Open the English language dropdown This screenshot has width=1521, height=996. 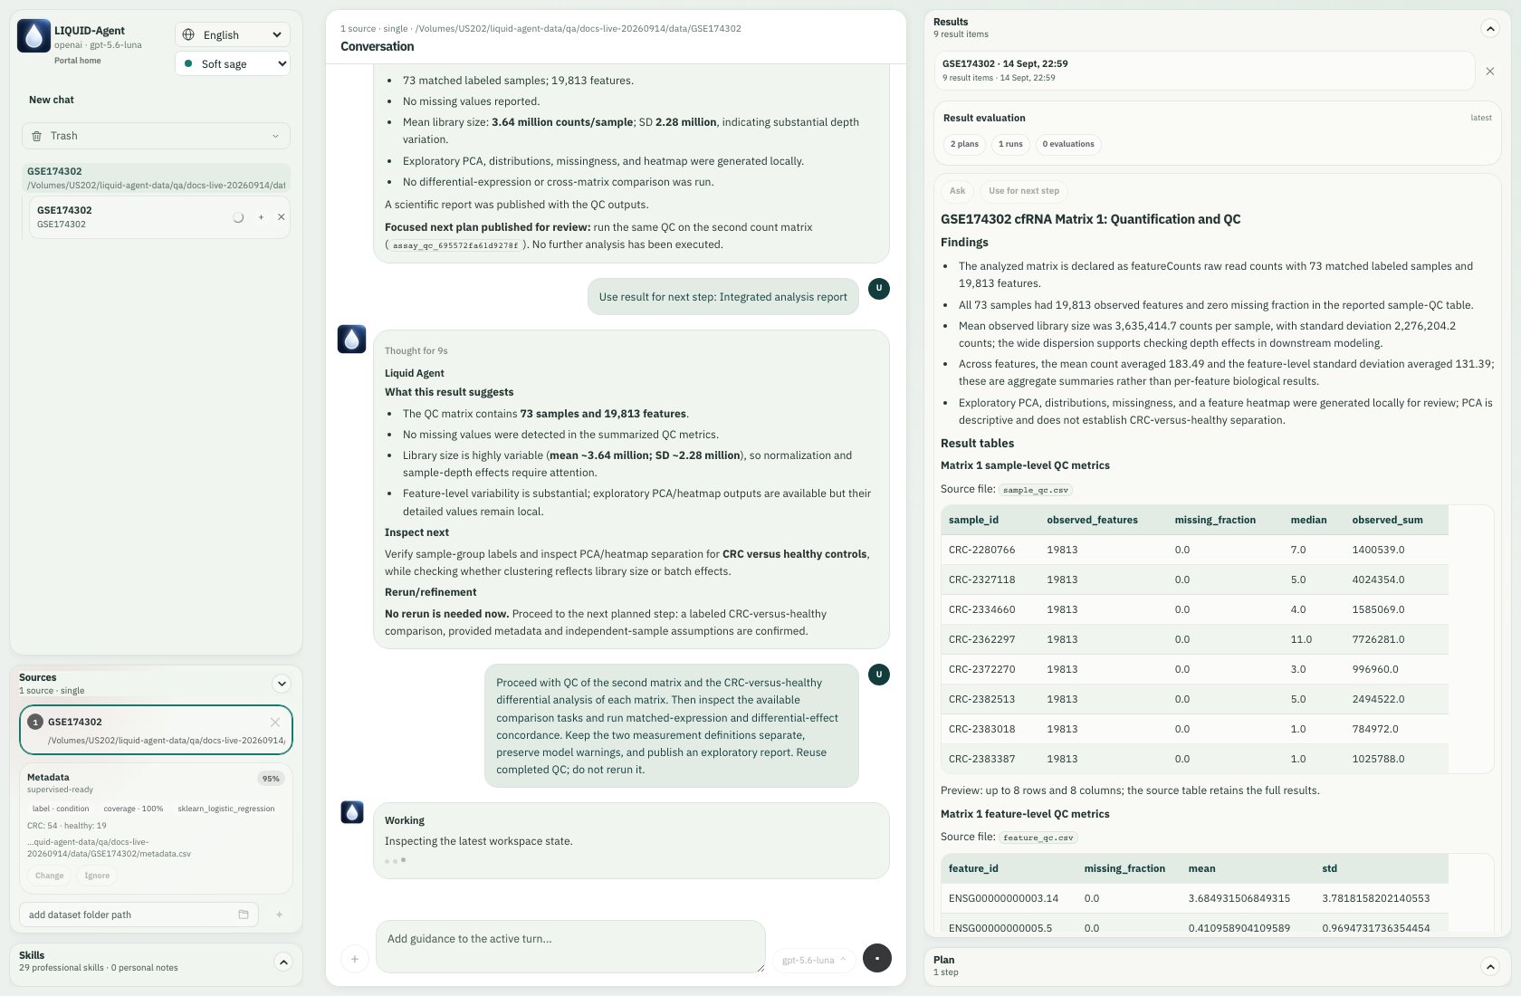point(233,34)
